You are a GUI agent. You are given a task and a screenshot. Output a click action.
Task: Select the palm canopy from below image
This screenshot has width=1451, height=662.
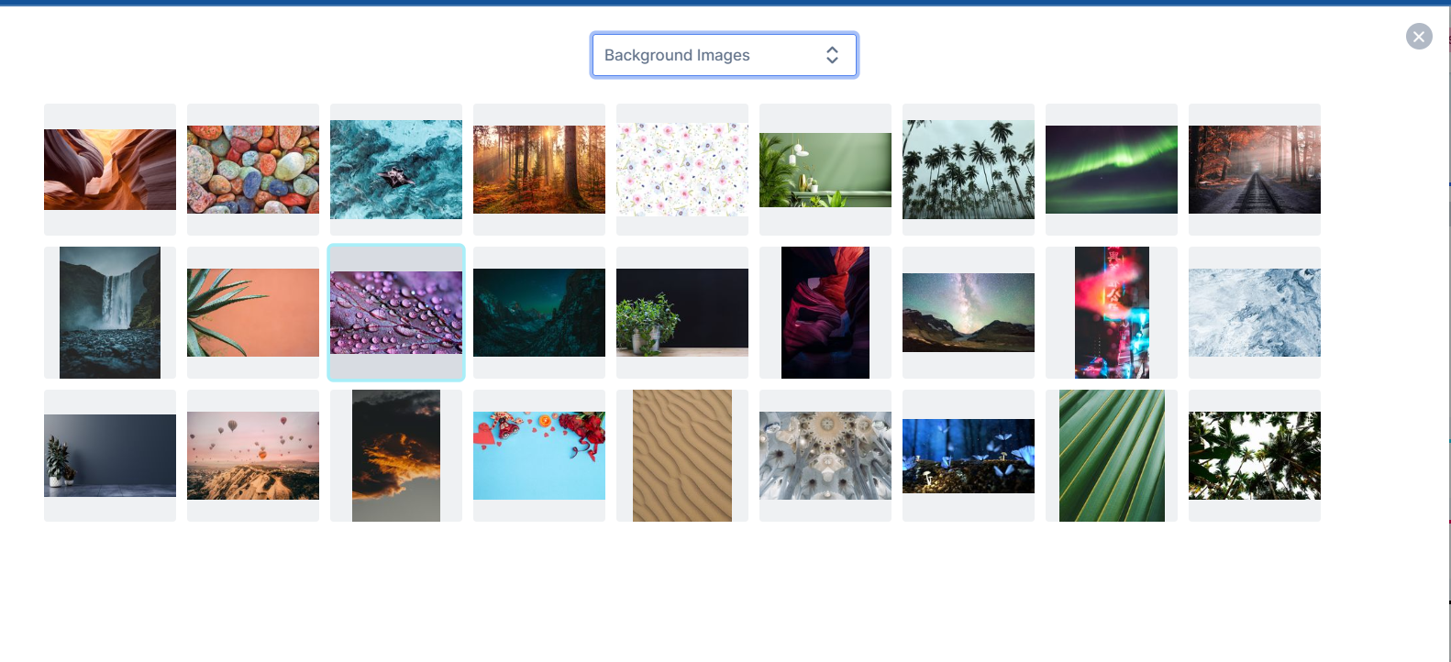pos(1255,456)
